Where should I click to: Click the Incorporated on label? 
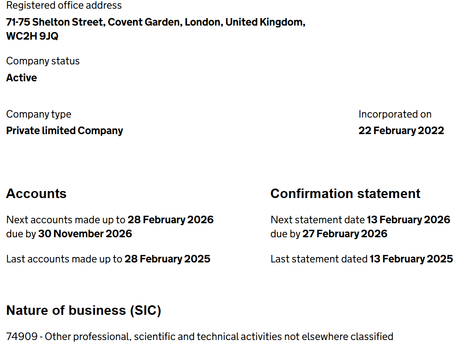(x=395, y=114)
